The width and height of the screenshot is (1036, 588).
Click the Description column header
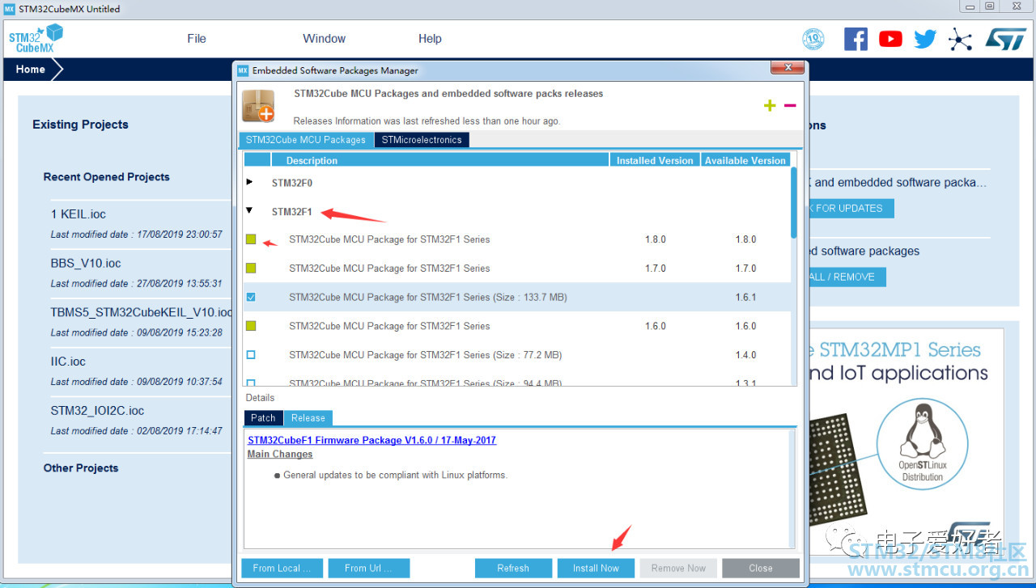pyautogui.click(x=440, y=160)
